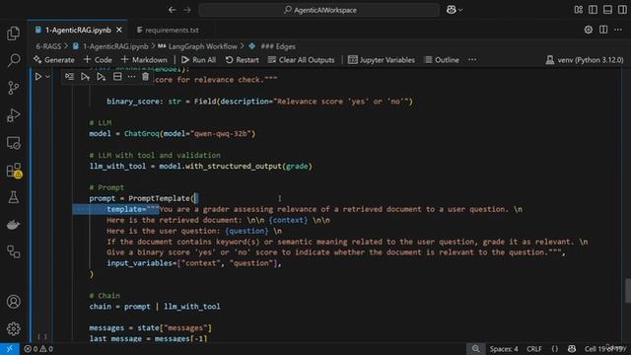Open the Accounts menu
Screen dimensions: 631x355
[13, 302]
